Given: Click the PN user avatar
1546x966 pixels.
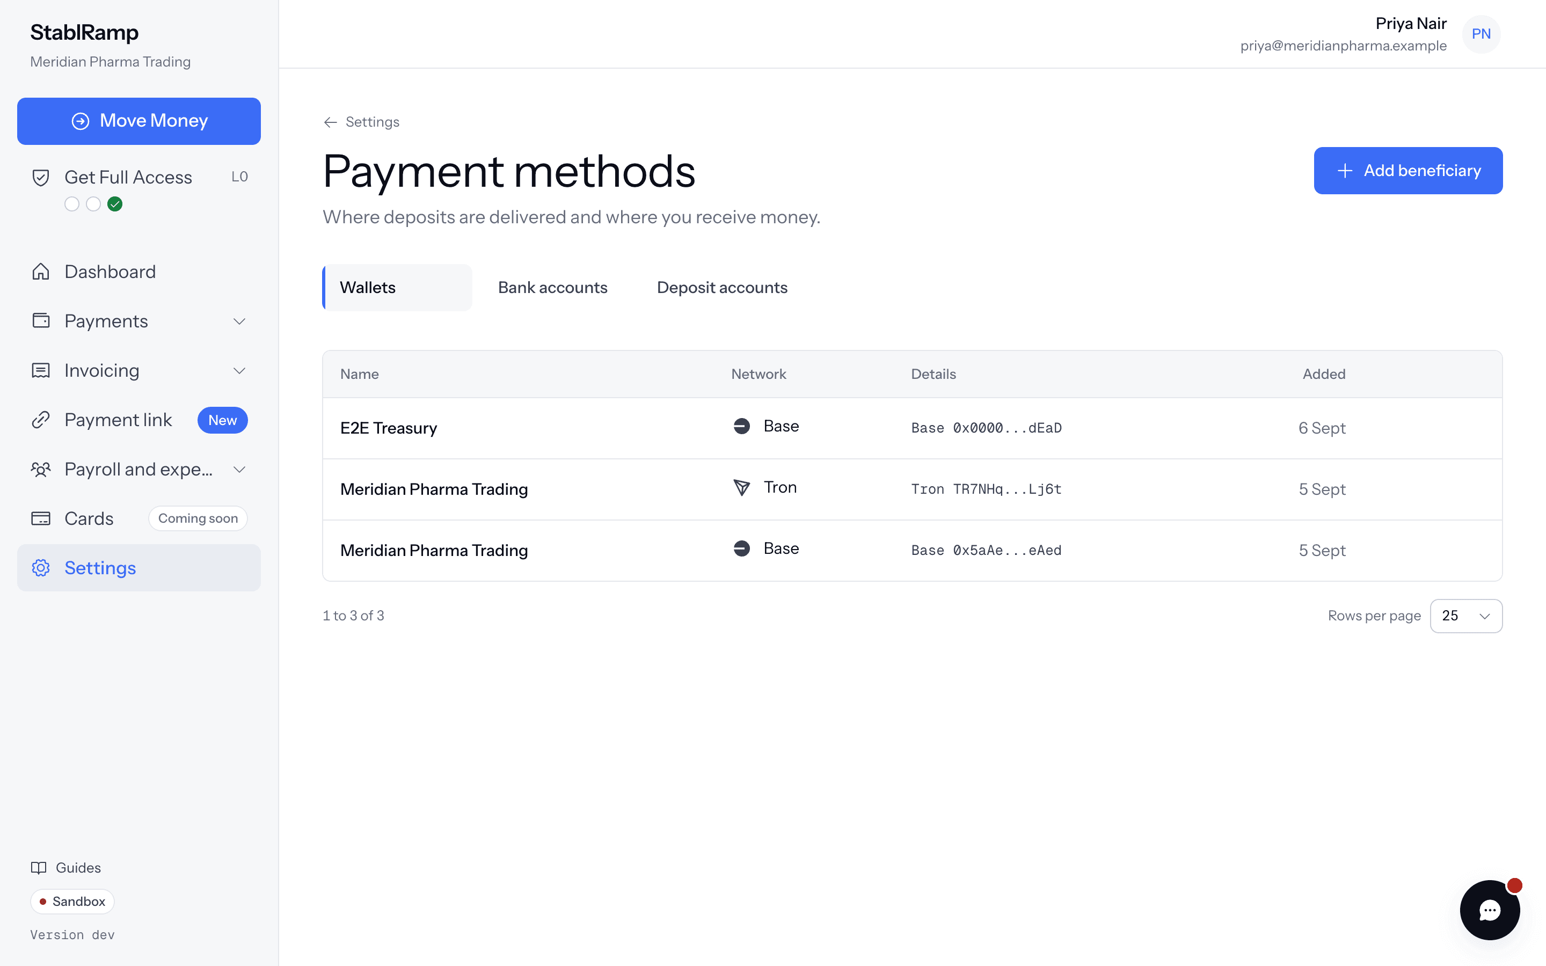Looking at the screenshot, I should point(1482,34).
